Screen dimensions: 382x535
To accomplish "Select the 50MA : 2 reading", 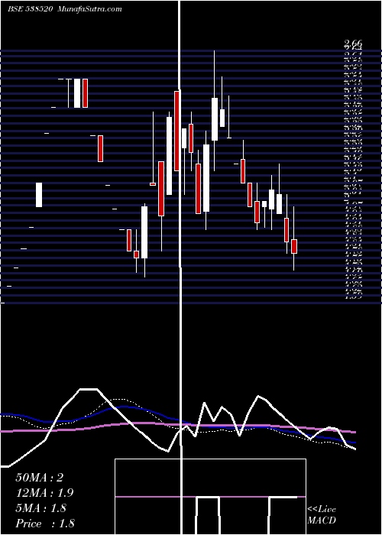I will pos(39,478).
